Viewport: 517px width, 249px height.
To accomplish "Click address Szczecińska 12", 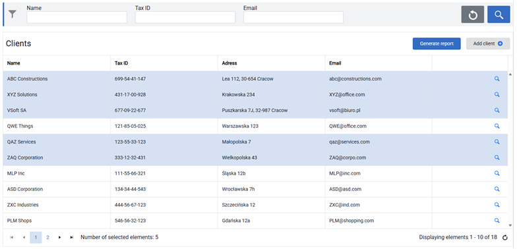I will coord(239,205).
